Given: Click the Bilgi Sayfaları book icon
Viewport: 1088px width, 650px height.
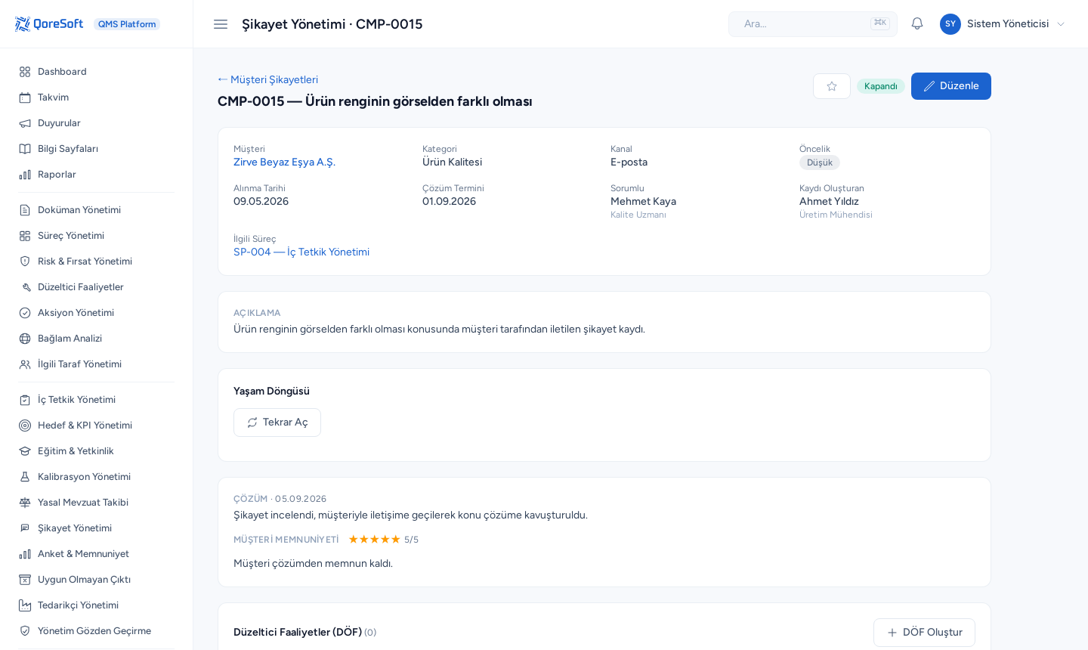Looking at the screenshot, I should [25, 149].
